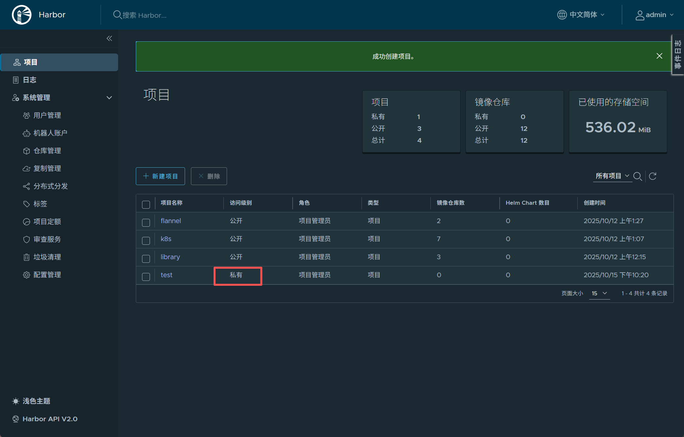The image size is (684, 437).
Task: Check the test project checkbox
Action: [x=146, y=277]
